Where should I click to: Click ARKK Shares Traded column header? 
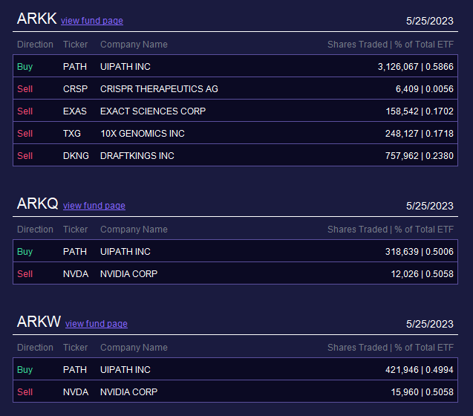[x=391, y=45]
